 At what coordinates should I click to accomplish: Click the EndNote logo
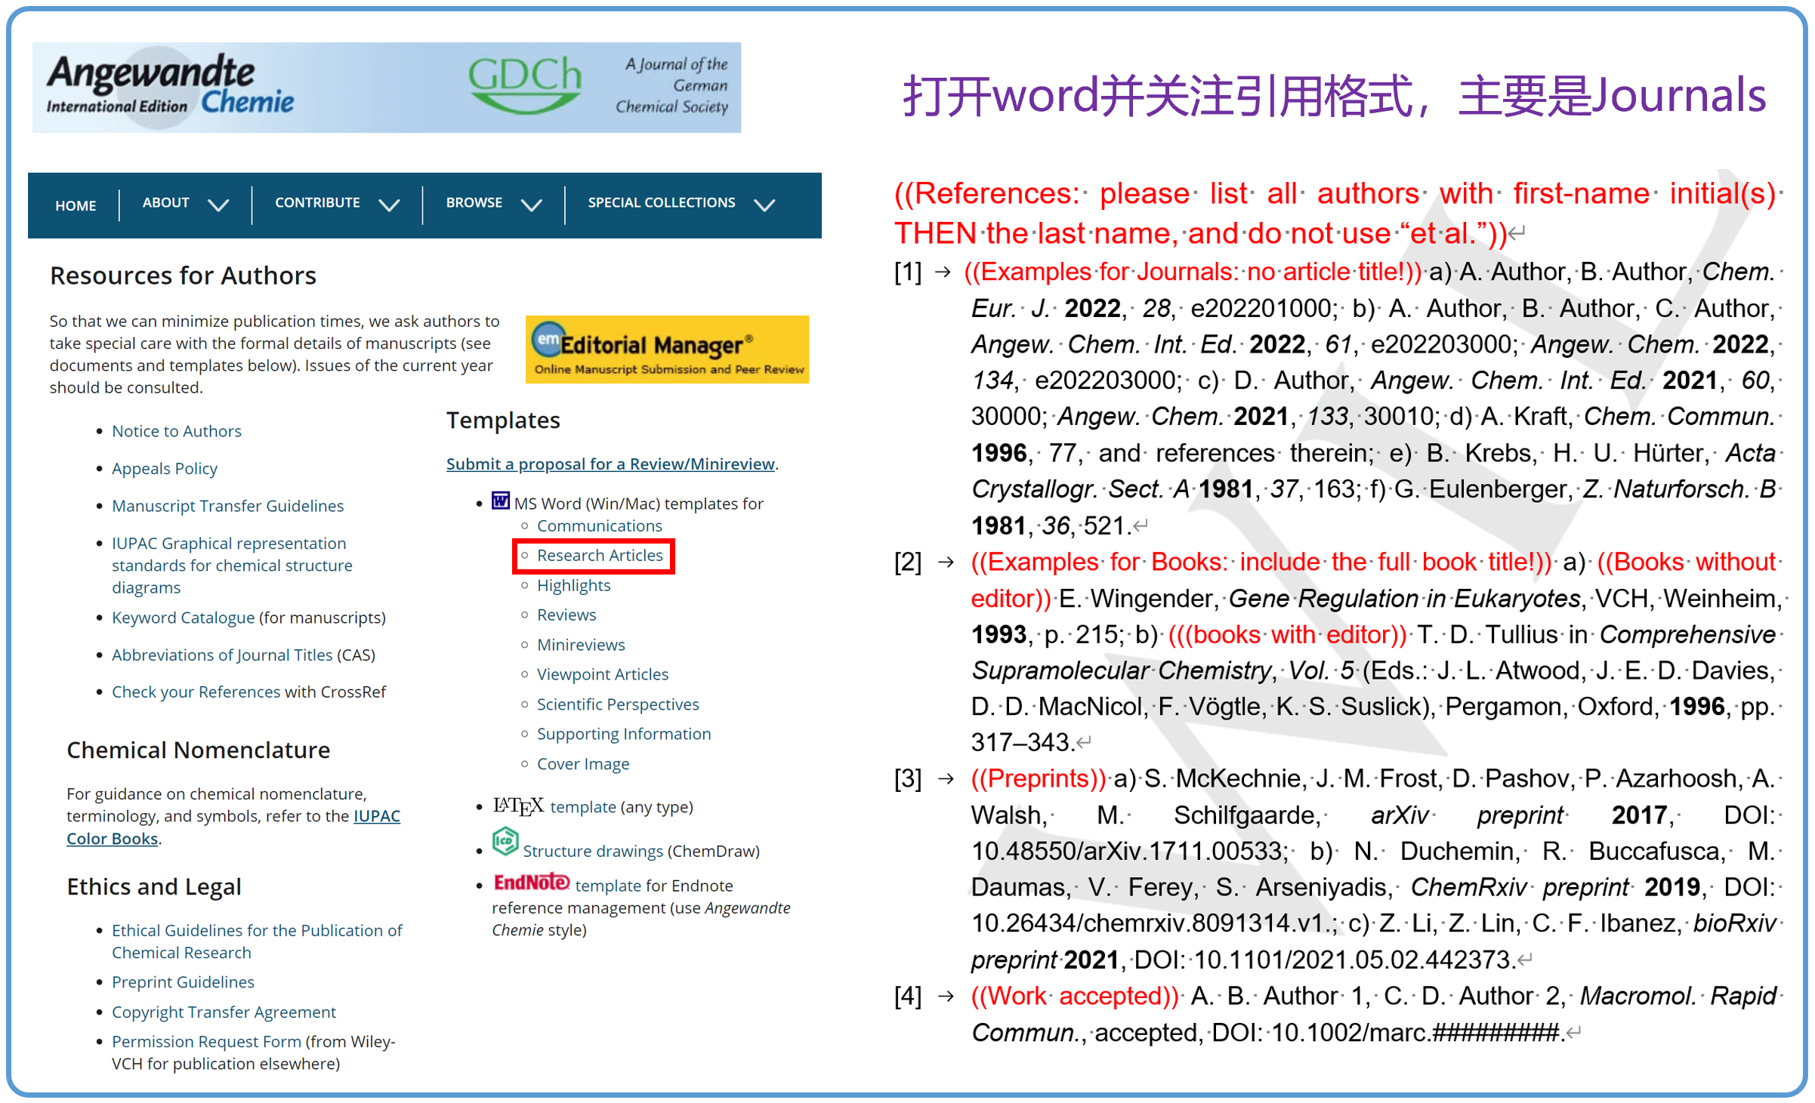(531, 882)
